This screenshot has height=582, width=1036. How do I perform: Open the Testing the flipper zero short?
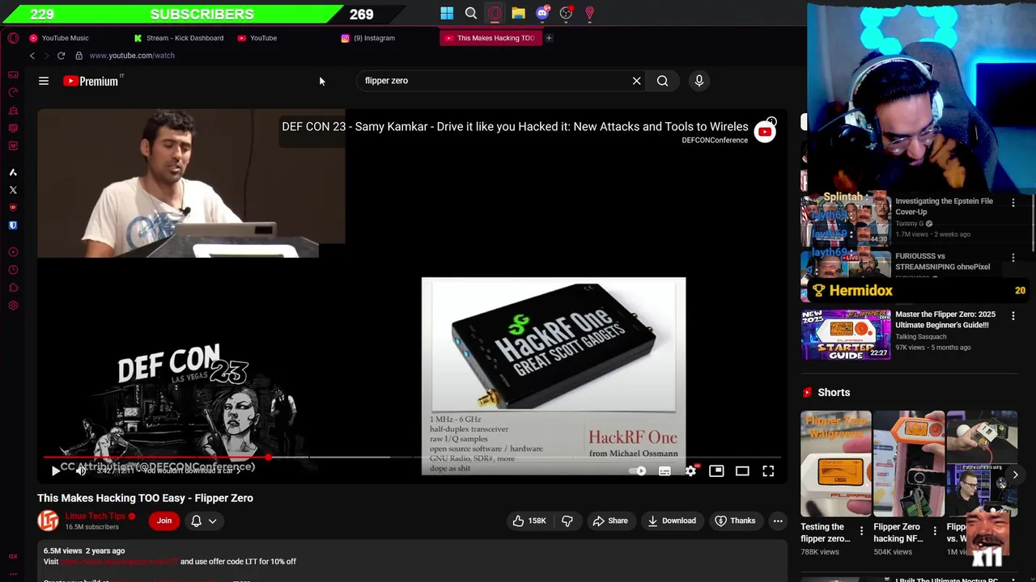tap(836, 463)
